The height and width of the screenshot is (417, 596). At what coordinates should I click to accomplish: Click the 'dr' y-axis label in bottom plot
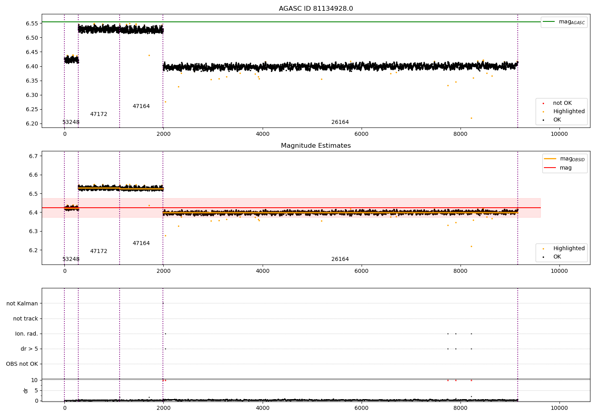tap(26, 391)
